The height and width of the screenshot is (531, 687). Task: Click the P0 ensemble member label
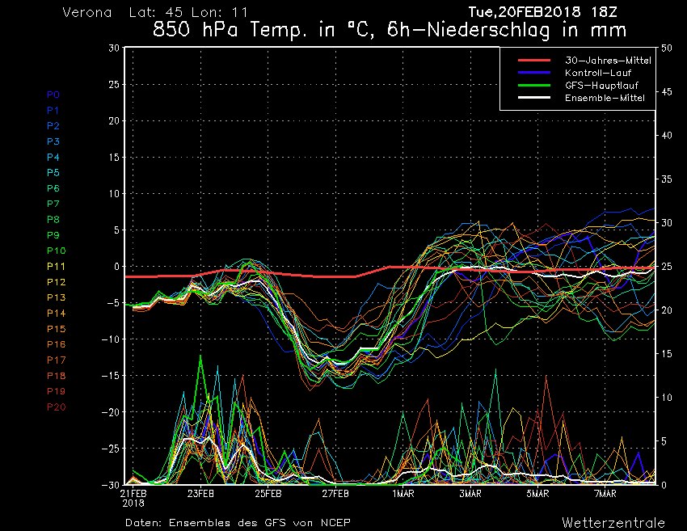[x=53, y=95]
